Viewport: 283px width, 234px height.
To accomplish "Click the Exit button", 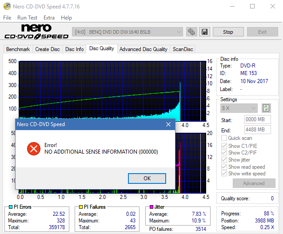I will (262, 32).
